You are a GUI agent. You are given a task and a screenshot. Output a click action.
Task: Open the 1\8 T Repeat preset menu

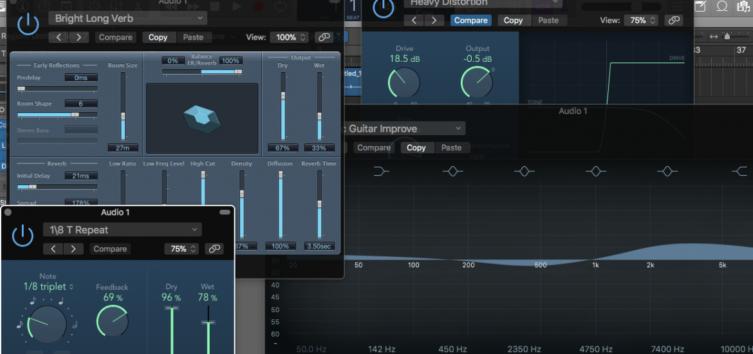click(x=122, y=230)
